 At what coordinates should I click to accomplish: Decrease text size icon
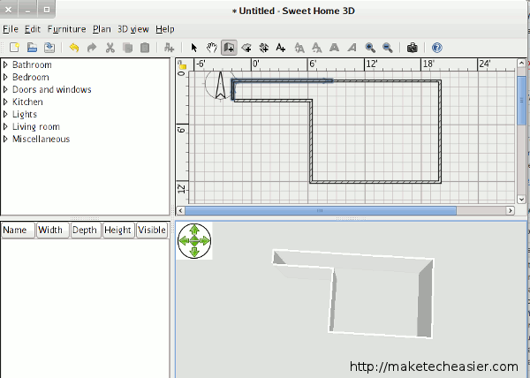pos(317,48)
